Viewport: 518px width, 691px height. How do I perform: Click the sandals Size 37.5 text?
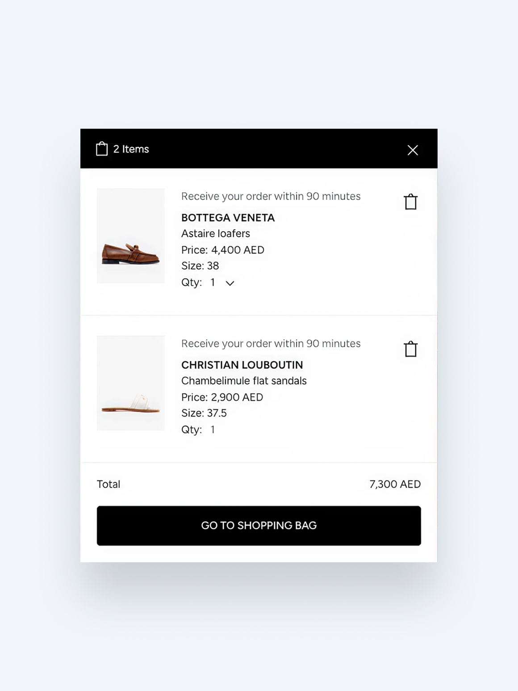point(204,413)
